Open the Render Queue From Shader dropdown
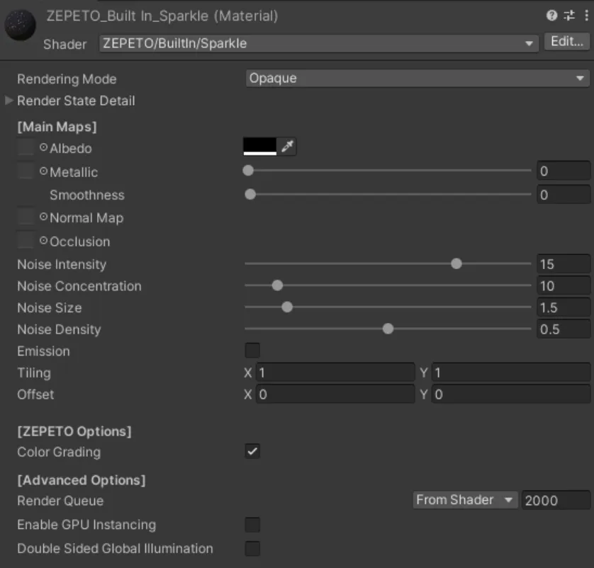Screen dimensions: 594x568 click(465, 500)
